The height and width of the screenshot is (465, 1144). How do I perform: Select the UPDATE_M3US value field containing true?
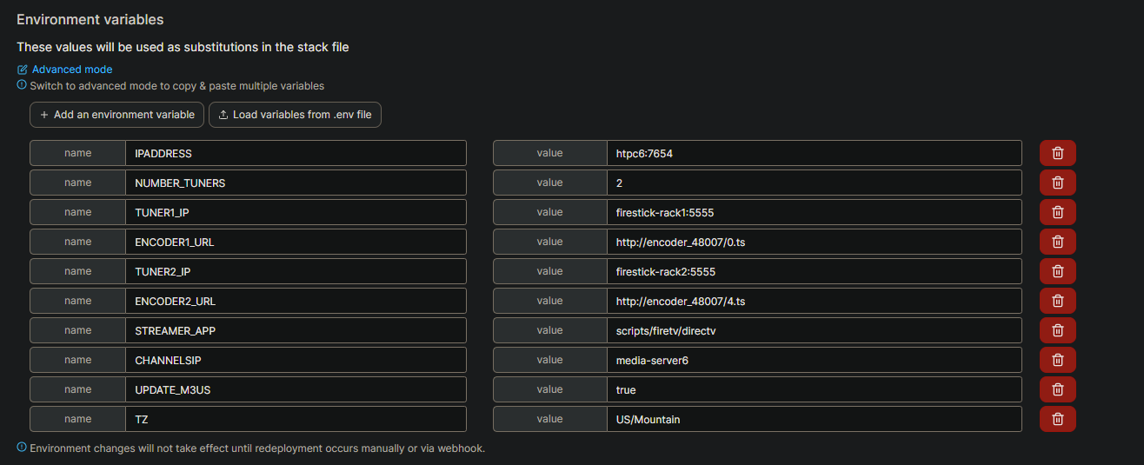pos(813,389)
